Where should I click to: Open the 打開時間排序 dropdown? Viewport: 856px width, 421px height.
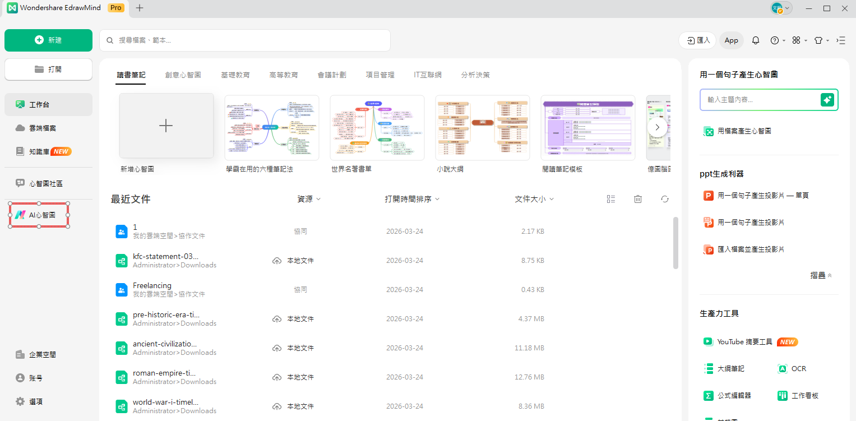[x=412, y=198]
